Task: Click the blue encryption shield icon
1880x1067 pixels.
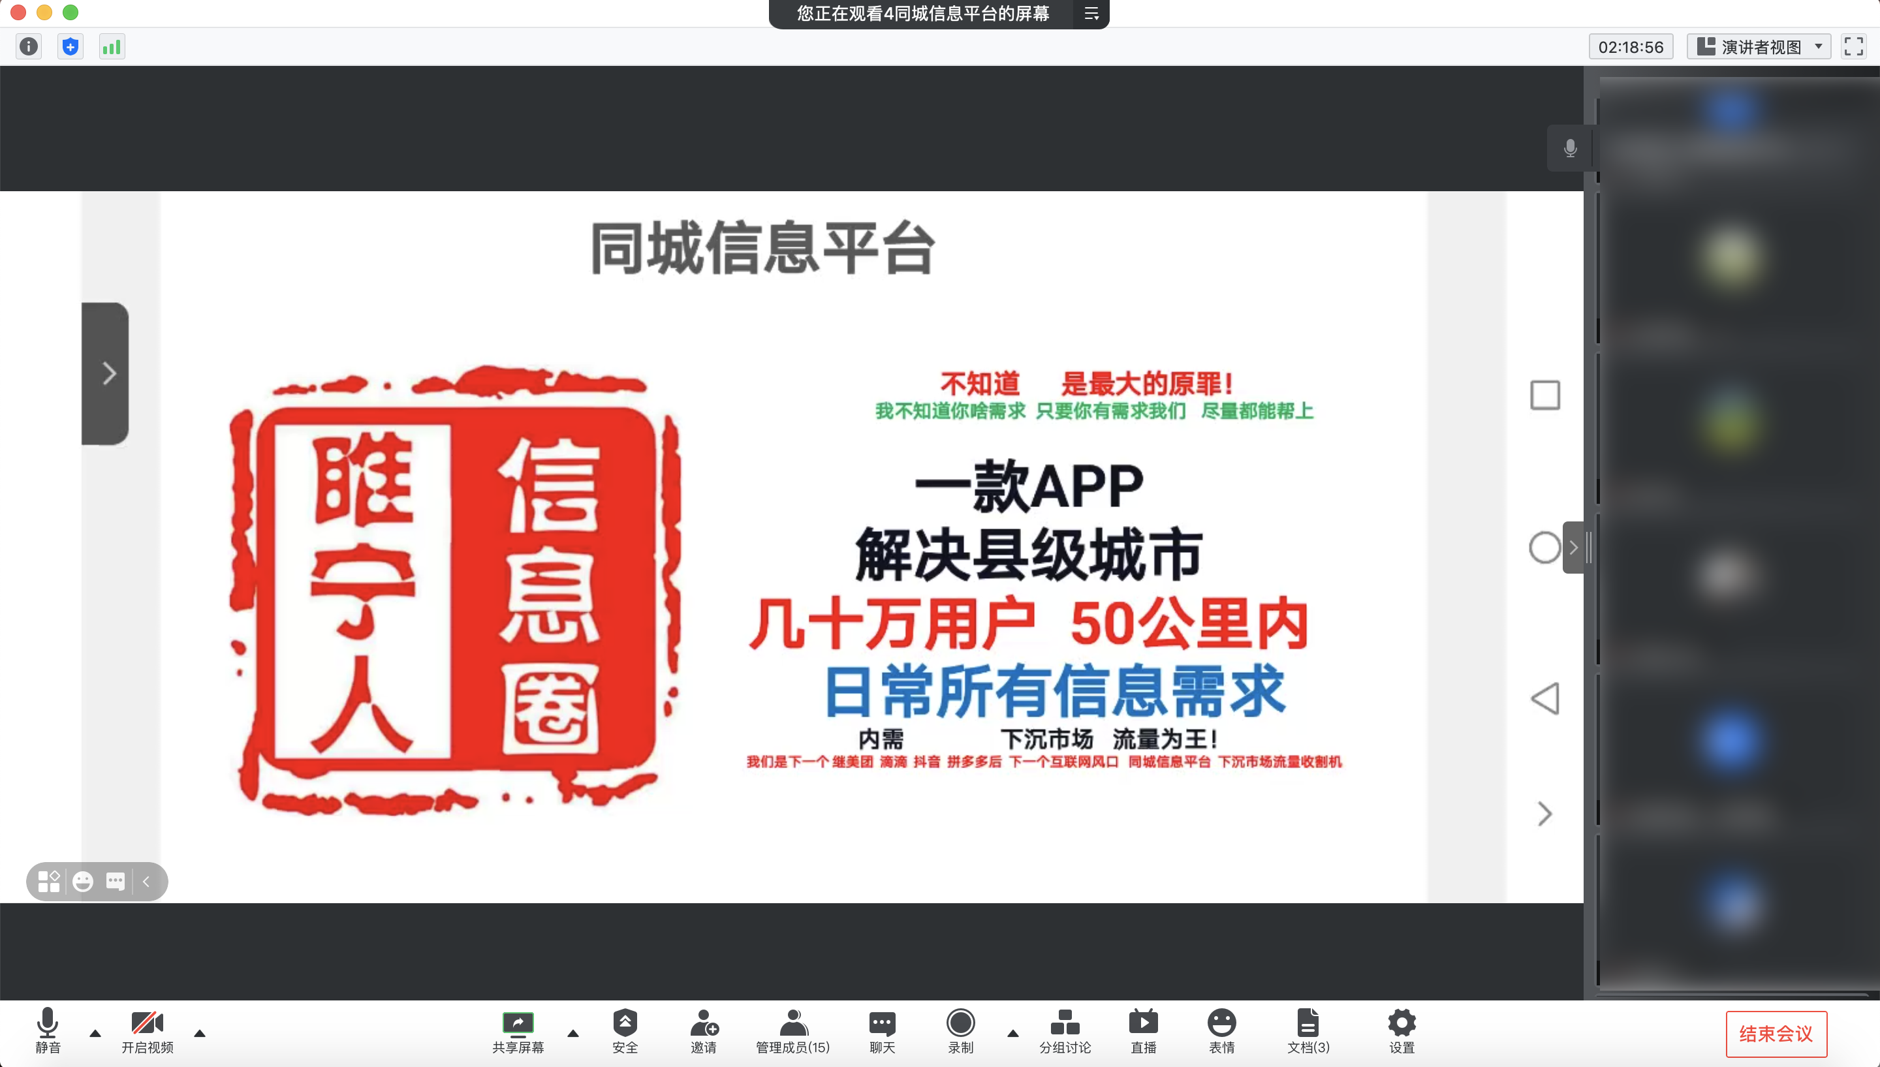Action: [x=70, y=47]
